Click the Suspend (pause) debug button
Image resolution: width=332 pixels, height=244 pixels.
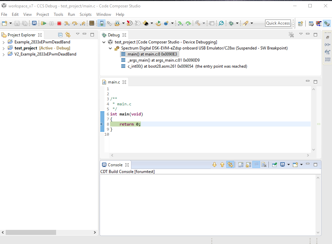point(51,23)
